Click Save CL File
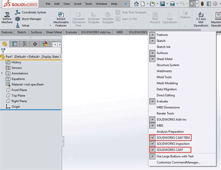 pos(126,19)
